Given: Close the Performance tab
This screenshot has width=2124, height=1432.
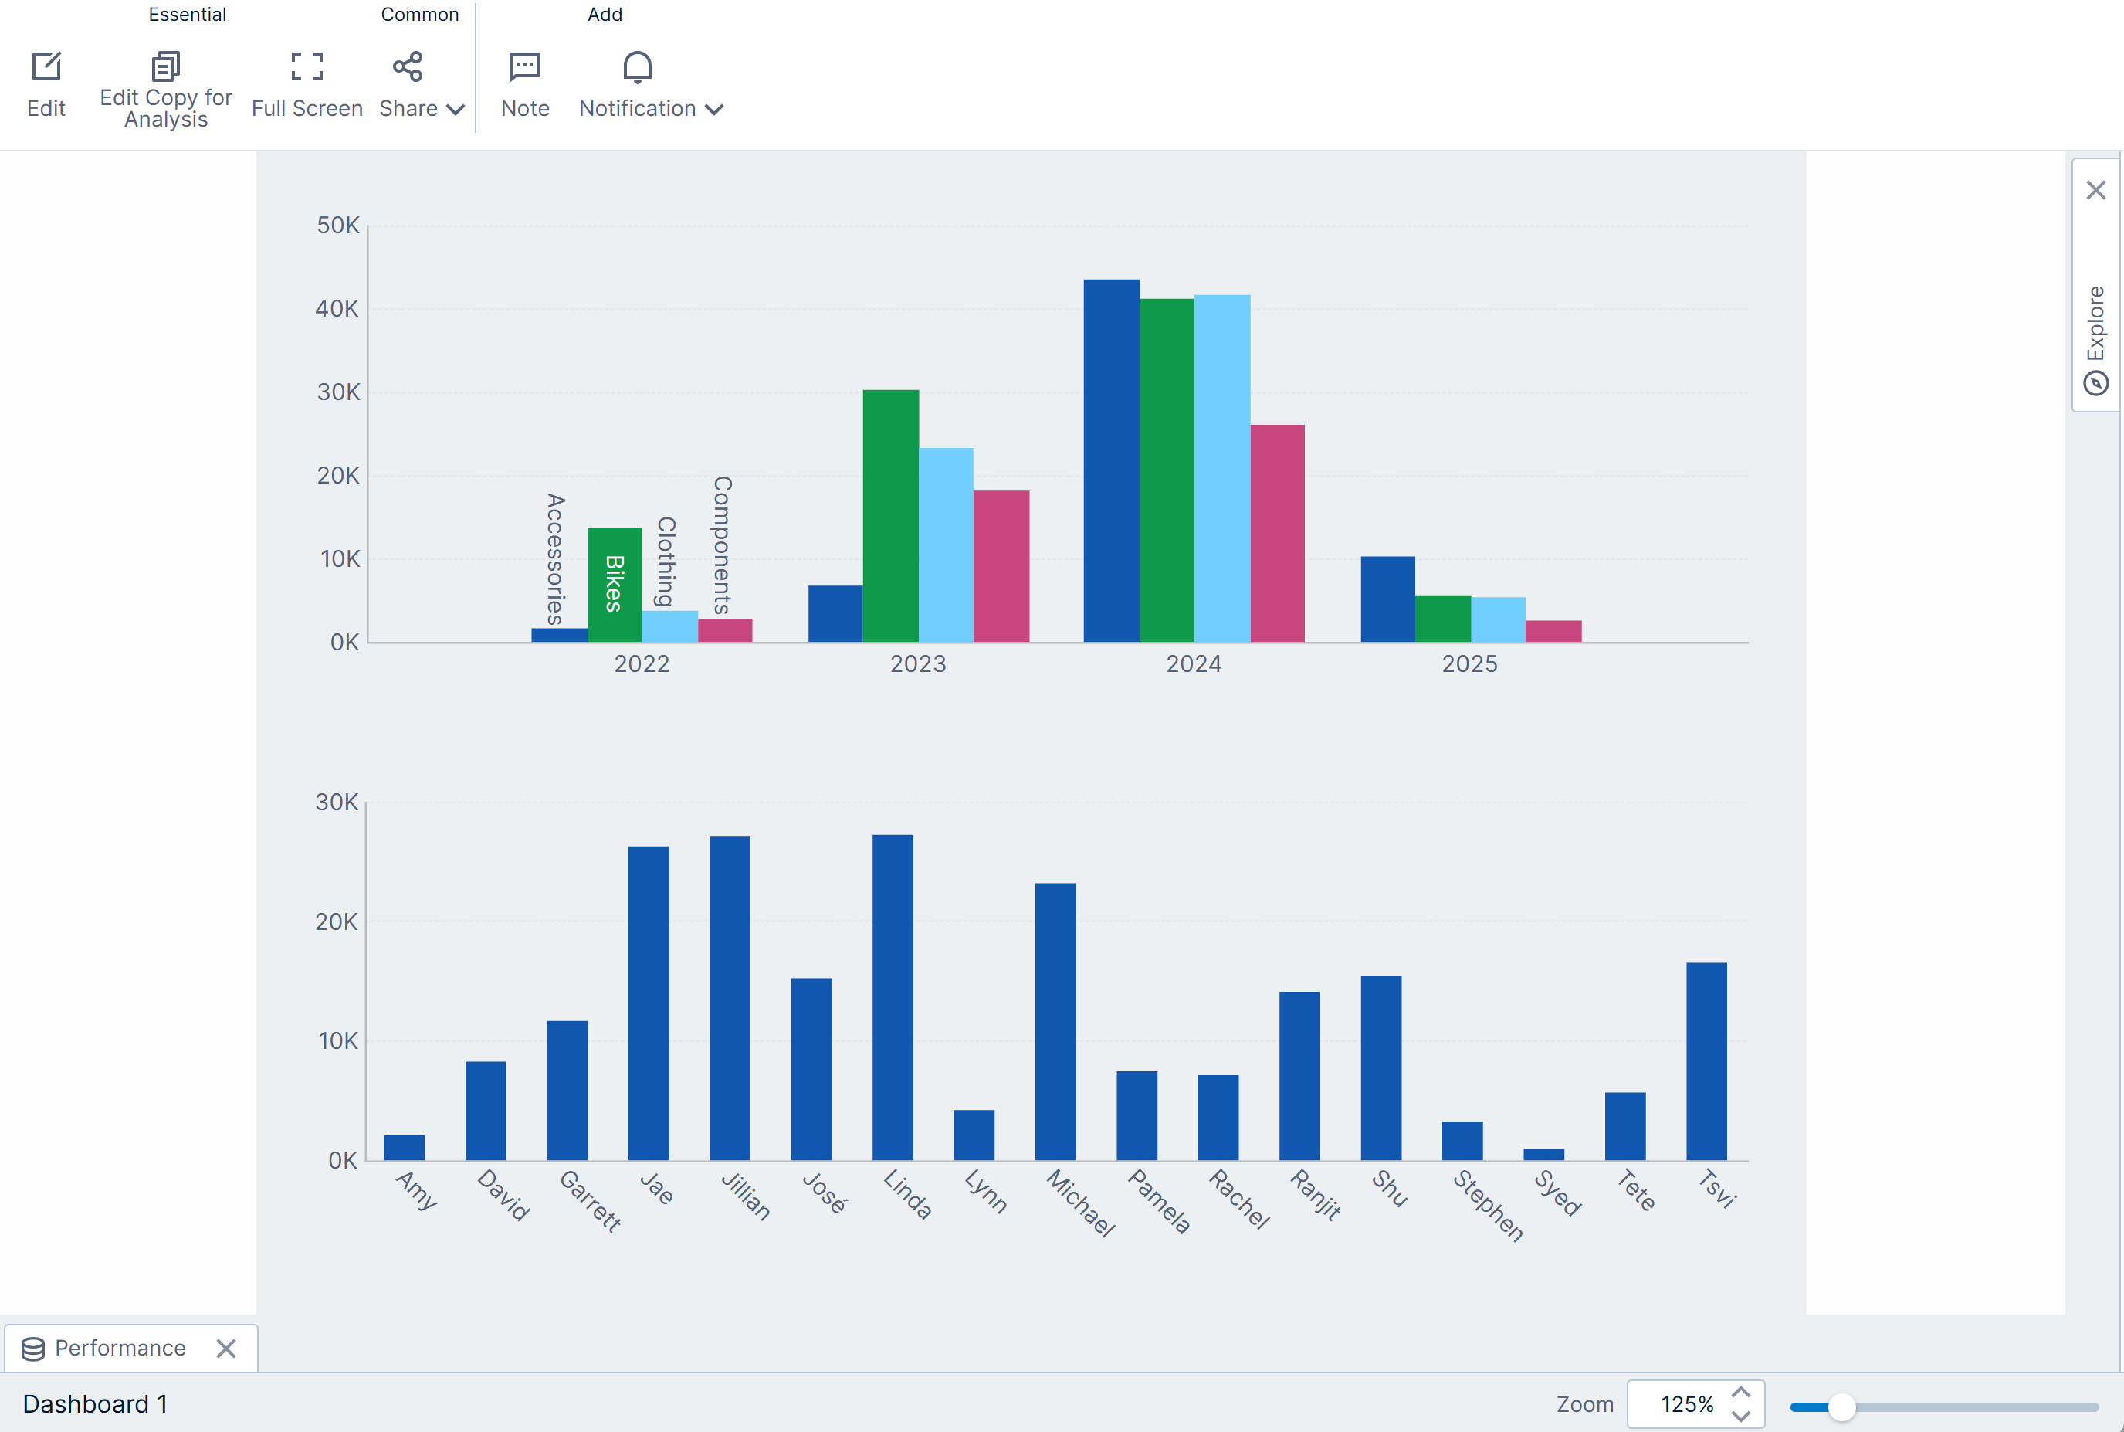Looking at the screenshot, I should tap(226, 1349).
